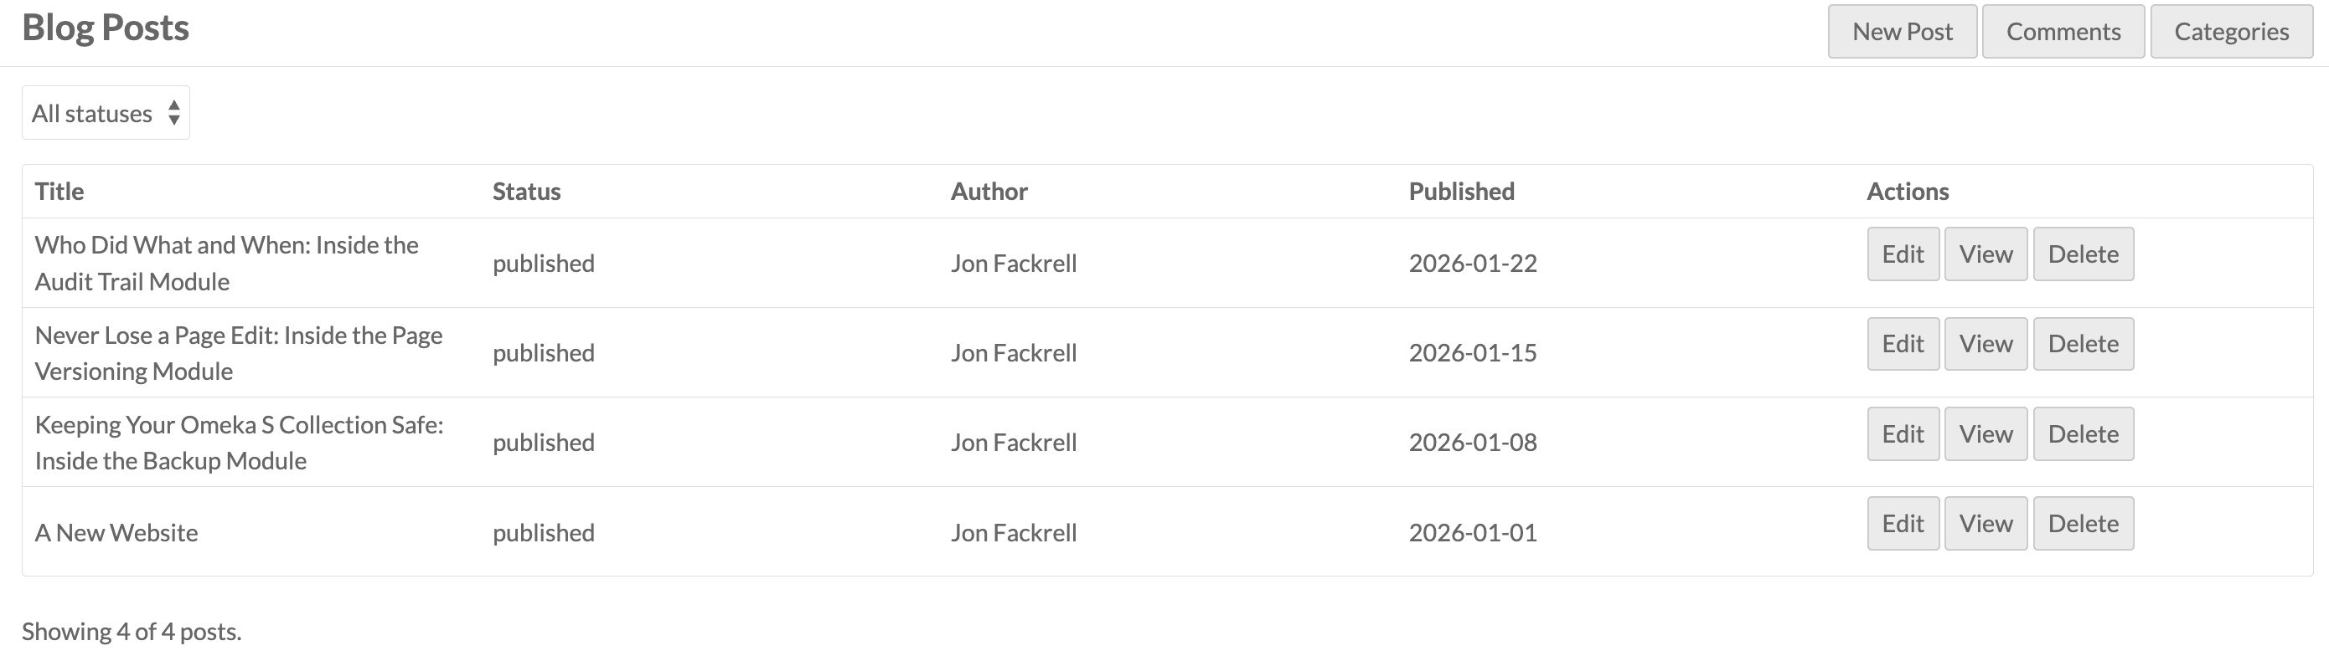Open the New Post button
Image resolution: width=2329 pixels, height=656 pixels.
point(1902,32)
